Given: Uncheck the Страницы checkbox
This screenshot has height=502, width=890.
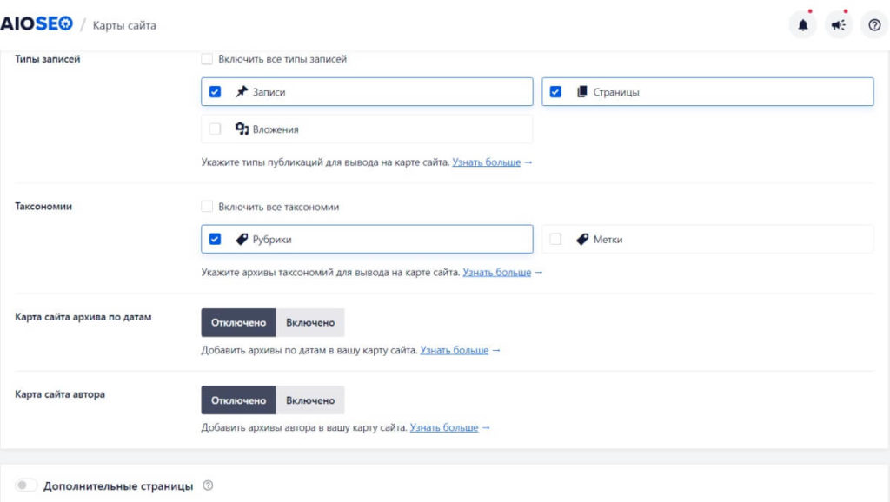Looking at the screenshot, I should [555, 91].
